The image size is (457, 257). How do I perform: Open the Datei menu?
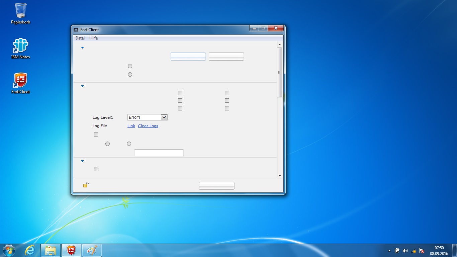(x=80, y=38)
